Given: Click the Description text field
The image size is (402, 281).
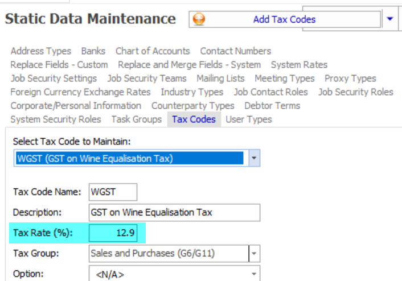Looking at the screenshot, I should pos(174,213).
